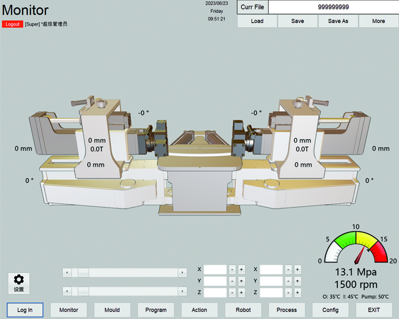Click the Curr File name field
Screen dimensions: 399x319
pos(333,7)
